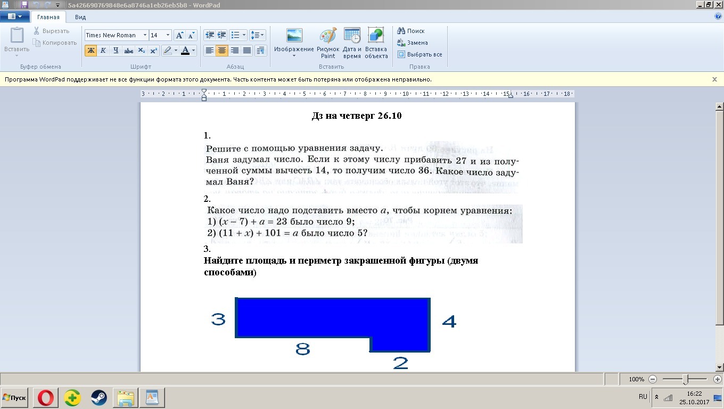
Task: Toggle bold (Ж) formatting
Action: 90,51
